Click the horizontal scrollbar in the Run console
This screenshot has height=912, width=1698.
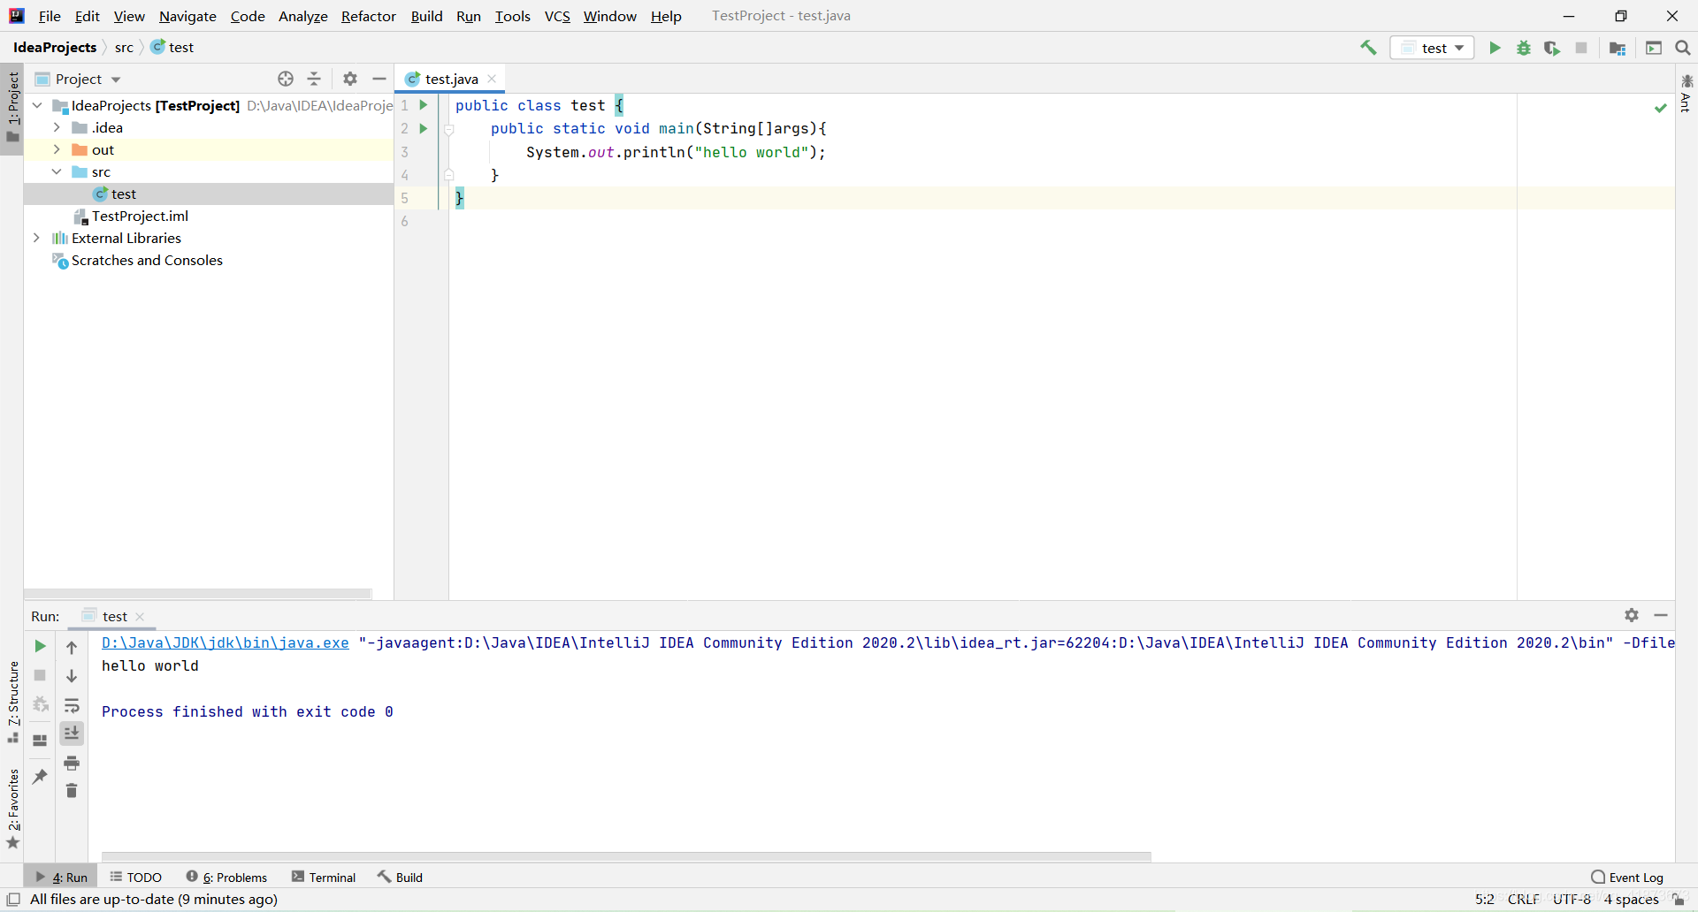tap(626, 856)
